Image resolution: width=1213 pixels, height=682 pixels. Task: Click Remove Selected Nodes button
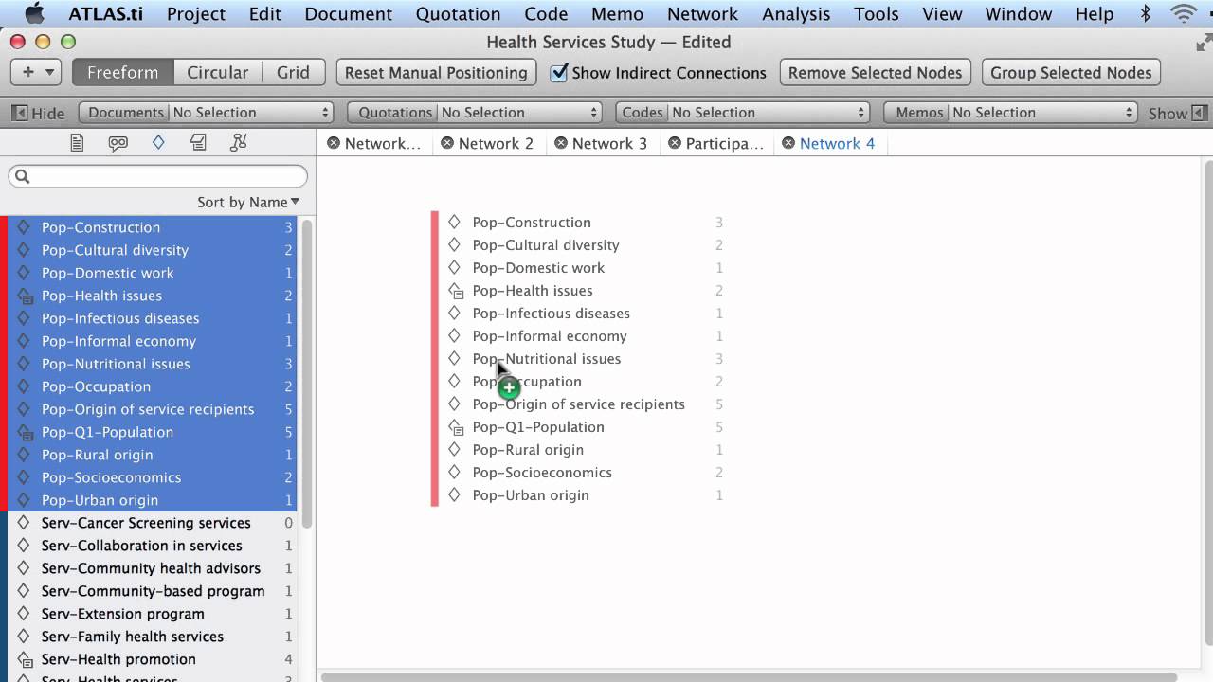tap(875, 72)
